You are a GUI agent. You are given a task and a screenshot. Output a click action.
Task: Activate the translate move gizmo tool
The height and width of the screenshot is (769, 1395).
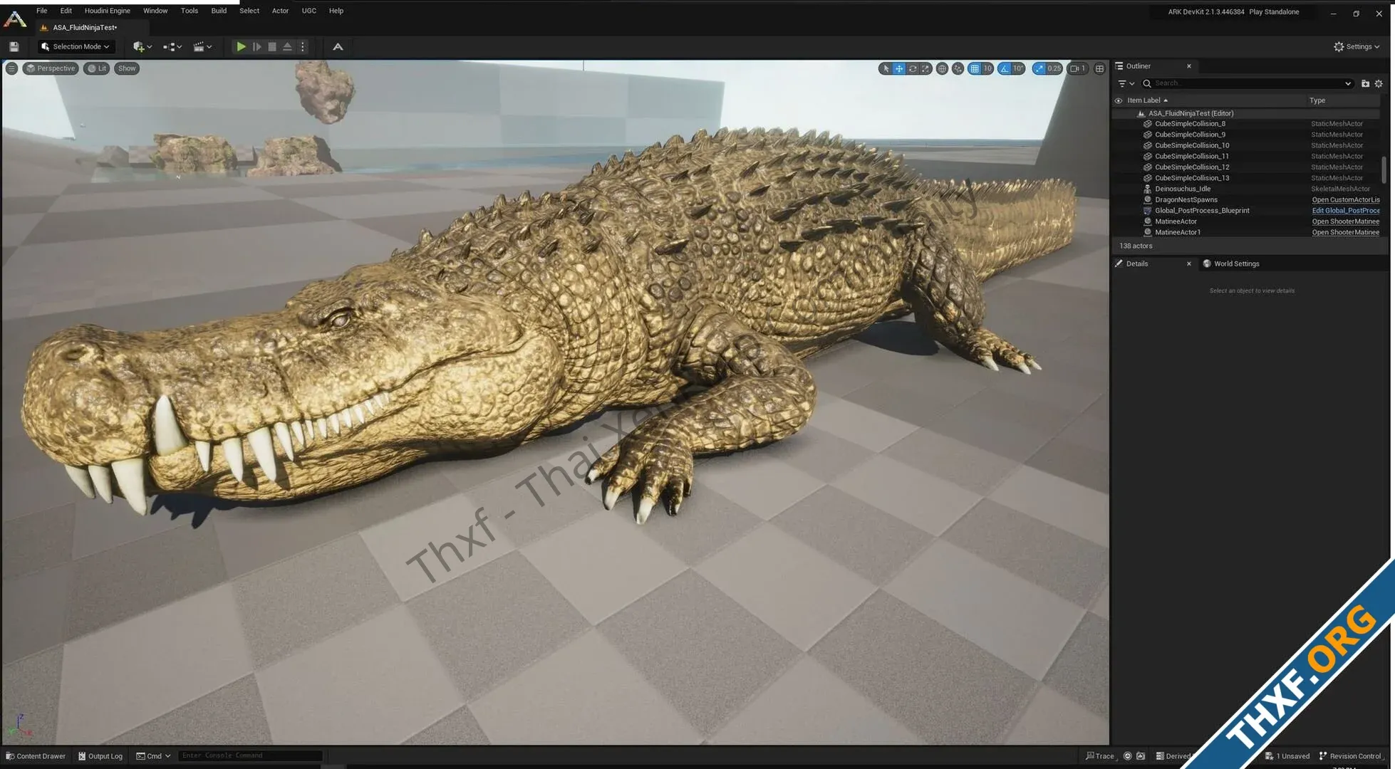pyautogui.click(x=899, y=68)
